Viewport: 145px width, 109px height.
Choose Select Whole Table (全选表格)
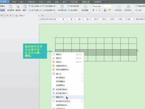(x=68, y=85)
